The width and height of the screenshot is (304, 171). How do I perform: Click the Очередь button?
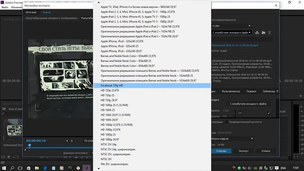coord(221,151)
